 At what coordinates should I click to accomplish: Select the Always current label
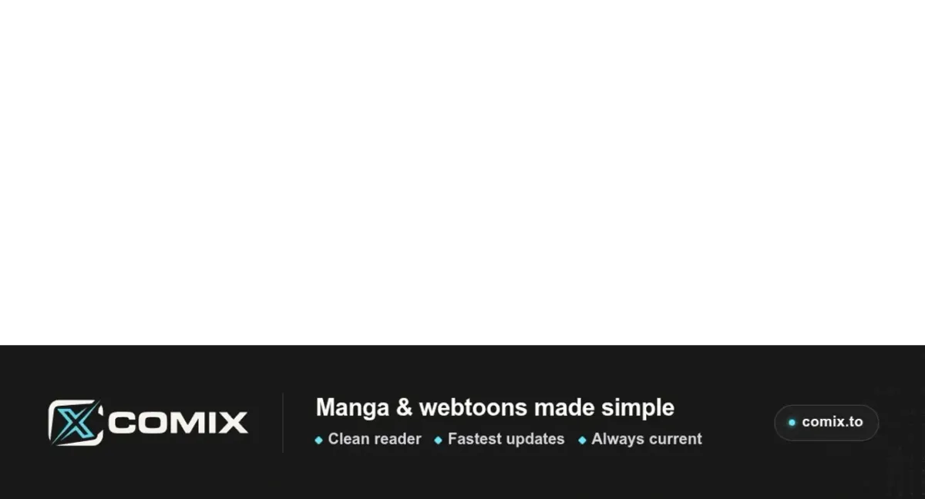pos(647,439)
